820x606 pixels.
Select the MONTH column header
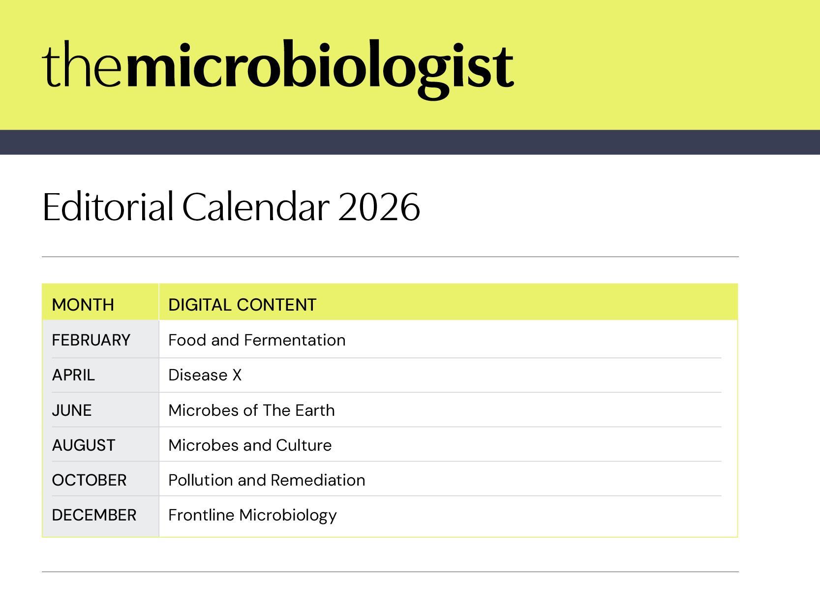click(x=83, y=305)
